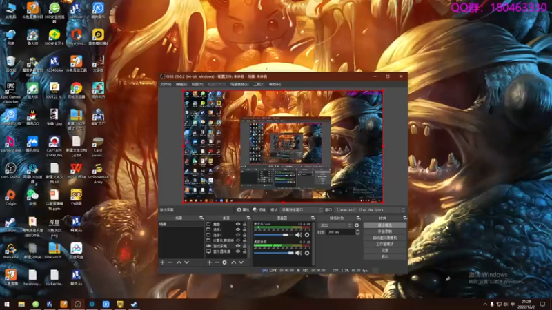Open the capture mode (模式) dropdown
The image size is (552, 310).
[x=302, y=210]
